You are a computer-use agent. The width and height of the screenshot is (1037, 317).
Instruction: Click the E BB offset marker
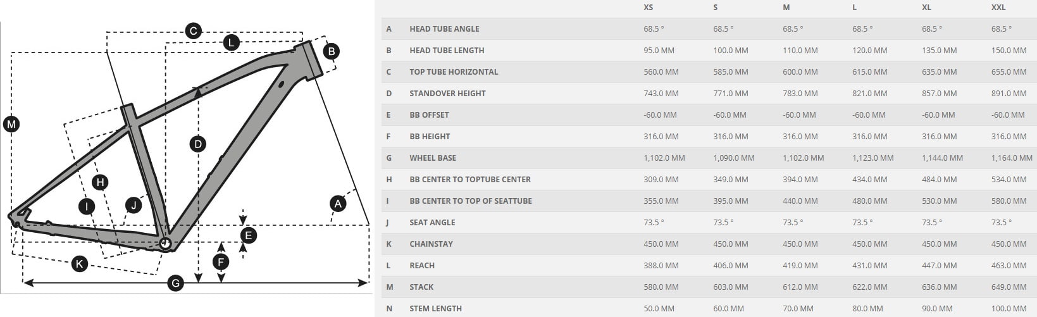click(248, 236)
